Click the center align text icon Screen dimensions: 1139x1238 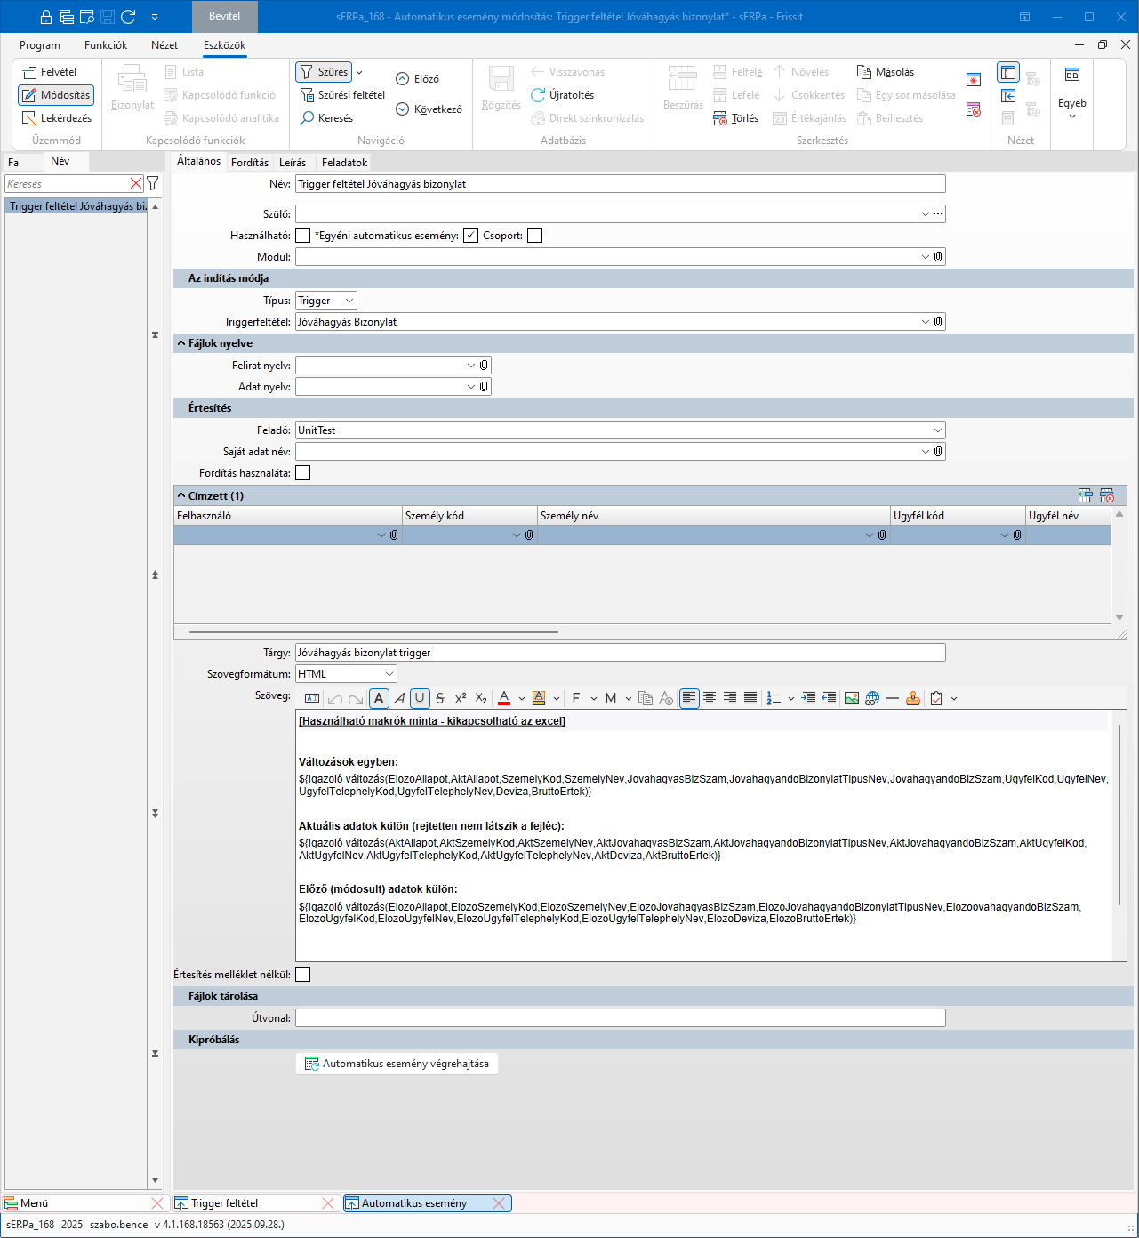click(710, 698)
